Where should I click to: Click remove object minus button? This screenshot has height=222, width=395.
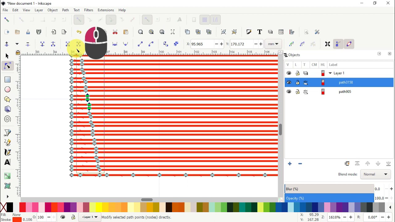pos(301,164)
